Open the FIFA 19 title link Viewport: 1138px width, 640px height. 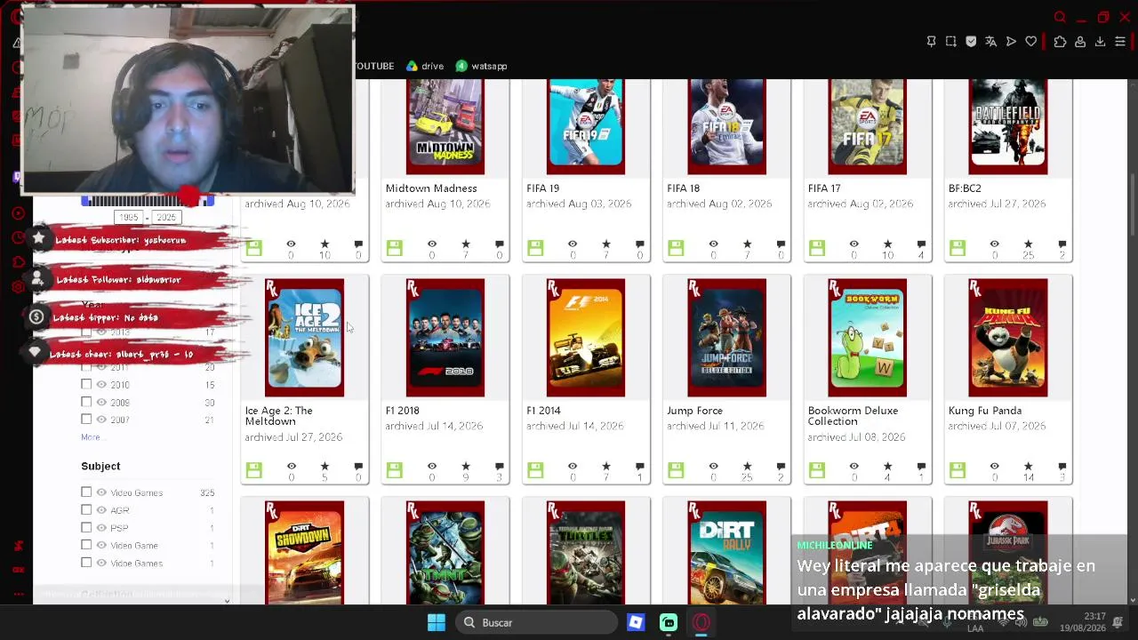[542, 188]
